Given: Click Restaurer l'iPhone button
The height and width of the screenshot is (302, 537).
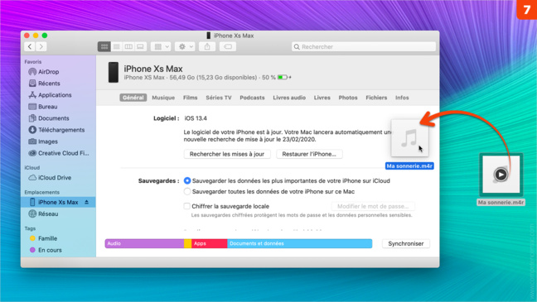Looking at the screenshot, I should pos(309,154).
